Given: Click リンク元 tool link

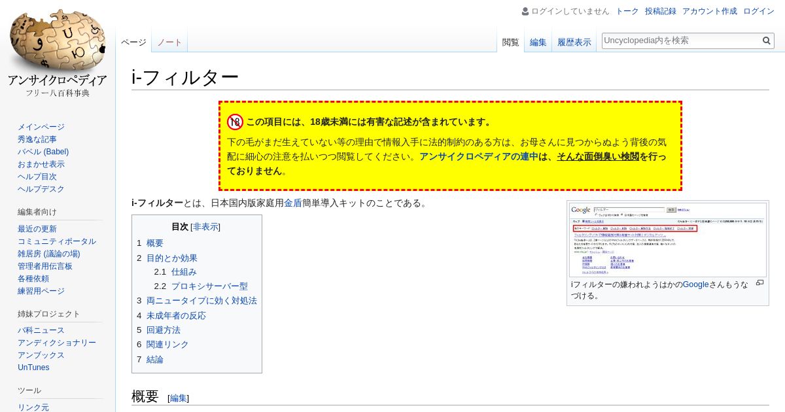Looking at the screenshot, I should point(33,407).
